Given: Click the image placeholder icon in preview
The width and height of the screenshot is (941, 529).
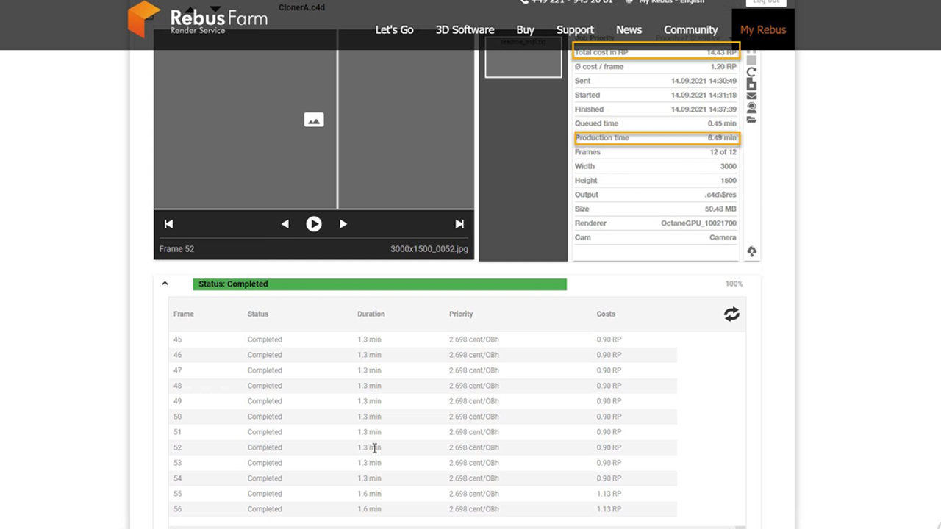Looking at the screenshot, I should point(314,120).
